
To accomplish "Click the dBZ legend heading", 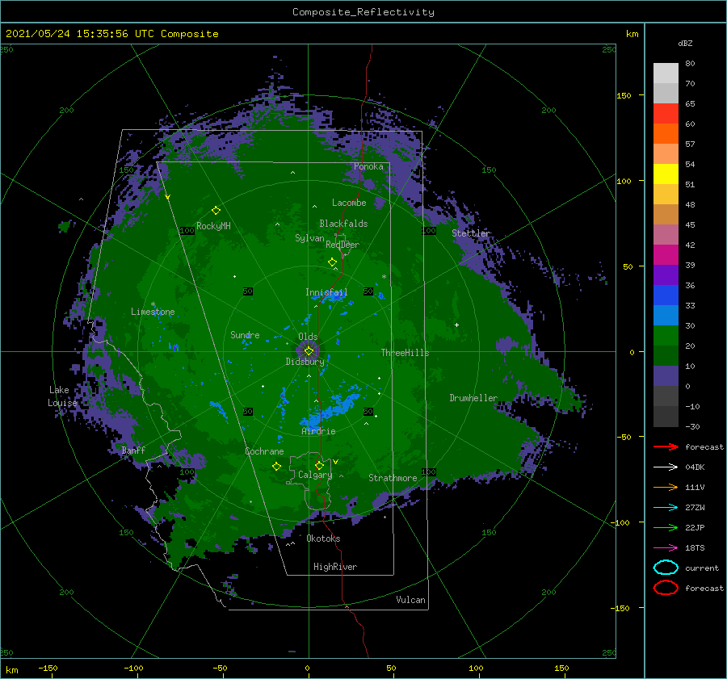I will click(685, 43).
